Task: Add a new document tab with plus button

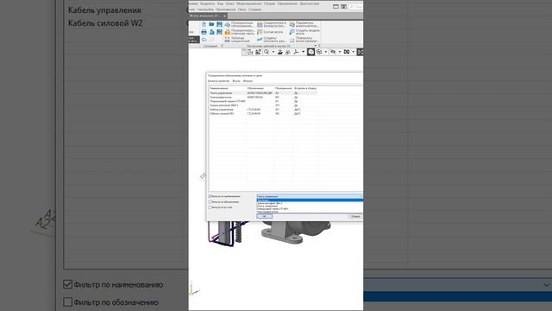Action: point(224,16)
